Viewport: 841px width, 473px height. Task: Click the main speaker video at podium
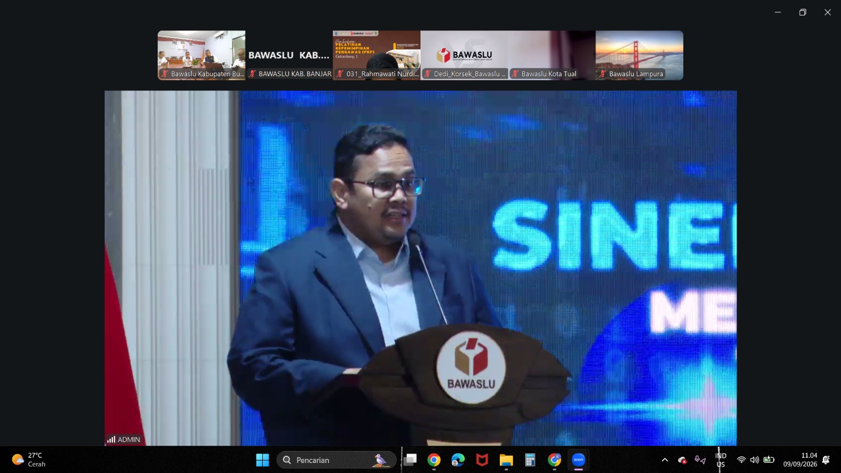(x=420, y=268)
